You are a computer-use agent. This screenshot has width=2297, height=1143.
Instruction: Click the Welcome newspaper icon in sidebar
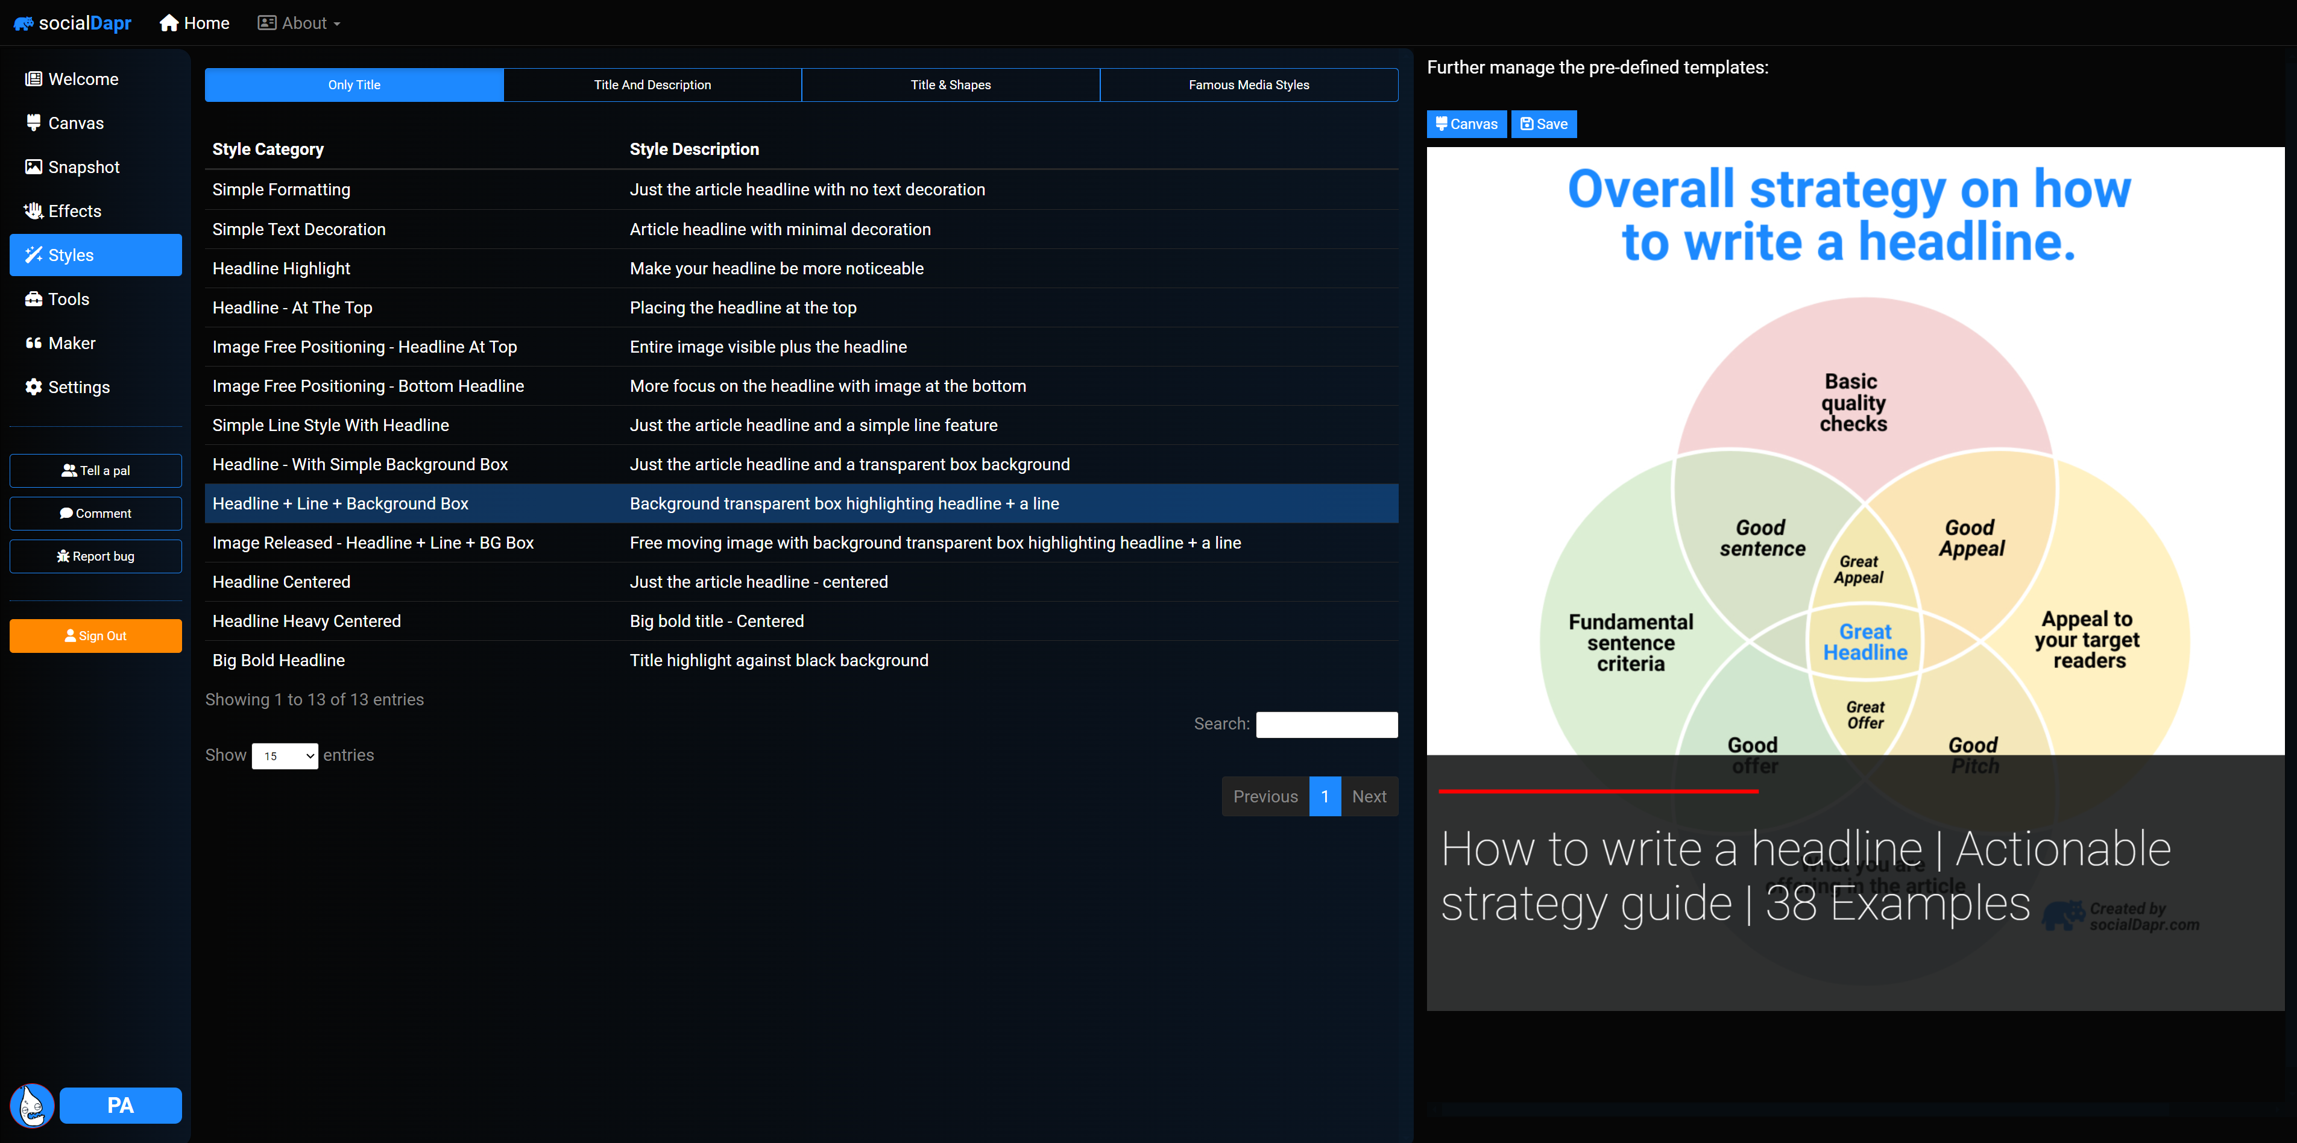(x=34, y=80)
